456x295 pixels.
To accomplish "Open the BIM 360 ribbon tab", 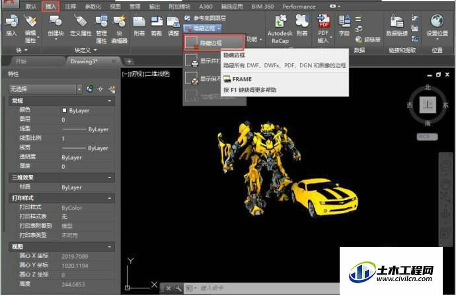I will 262,7.
